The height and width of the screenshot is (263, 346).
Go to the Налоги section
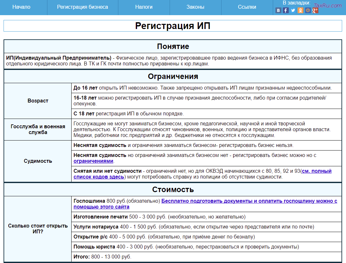(144, 7)
